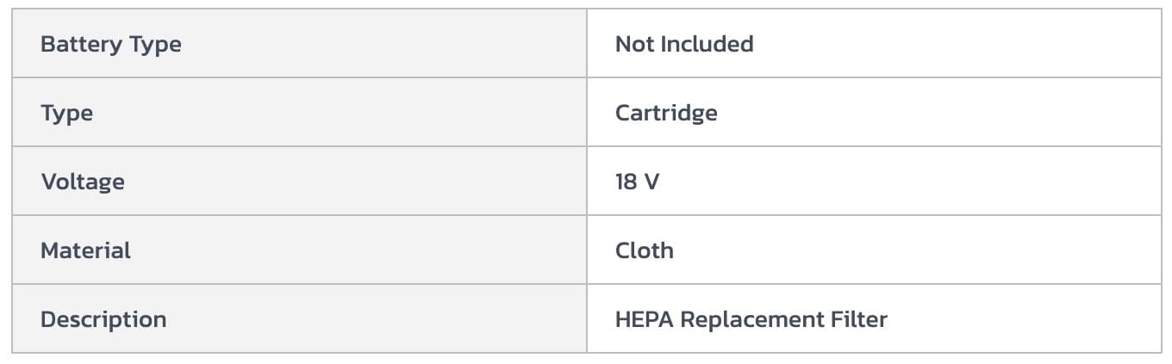Click the word HEPA in Description row
1172x364 pixels.
(644, 319)
